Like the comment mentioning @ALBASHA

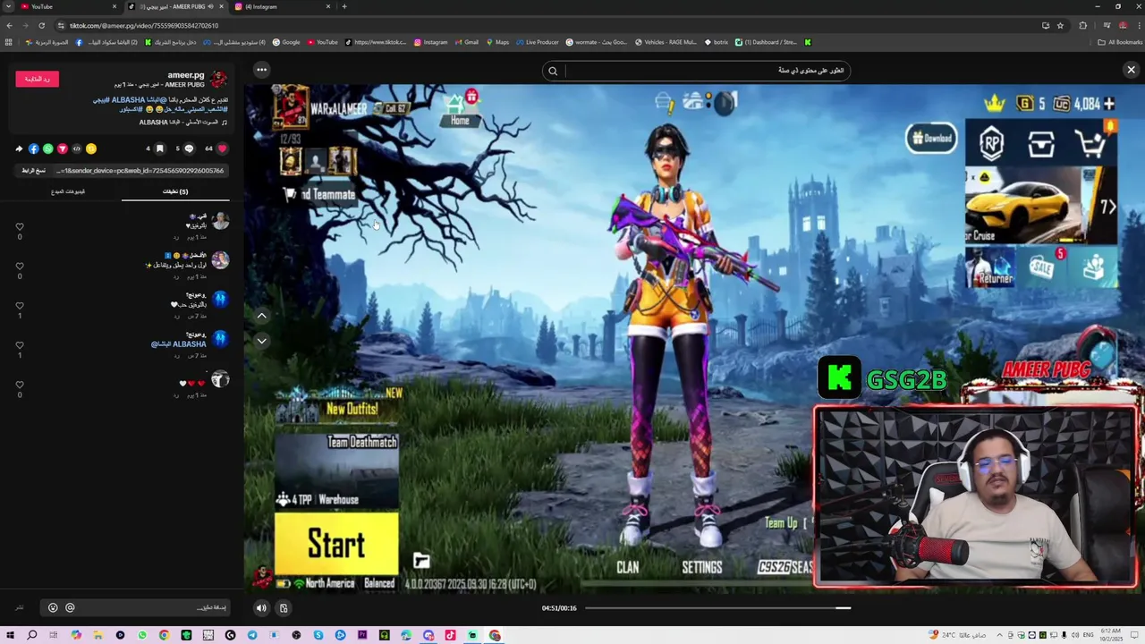[20, 345]
